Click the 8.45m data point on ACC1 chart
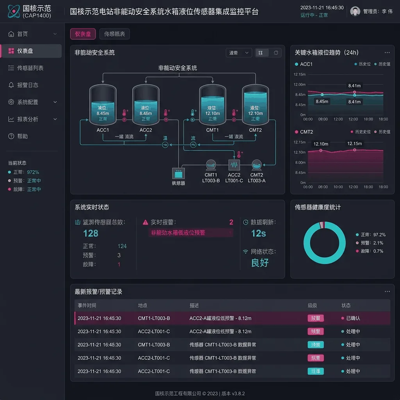 (x=322, y=95)
